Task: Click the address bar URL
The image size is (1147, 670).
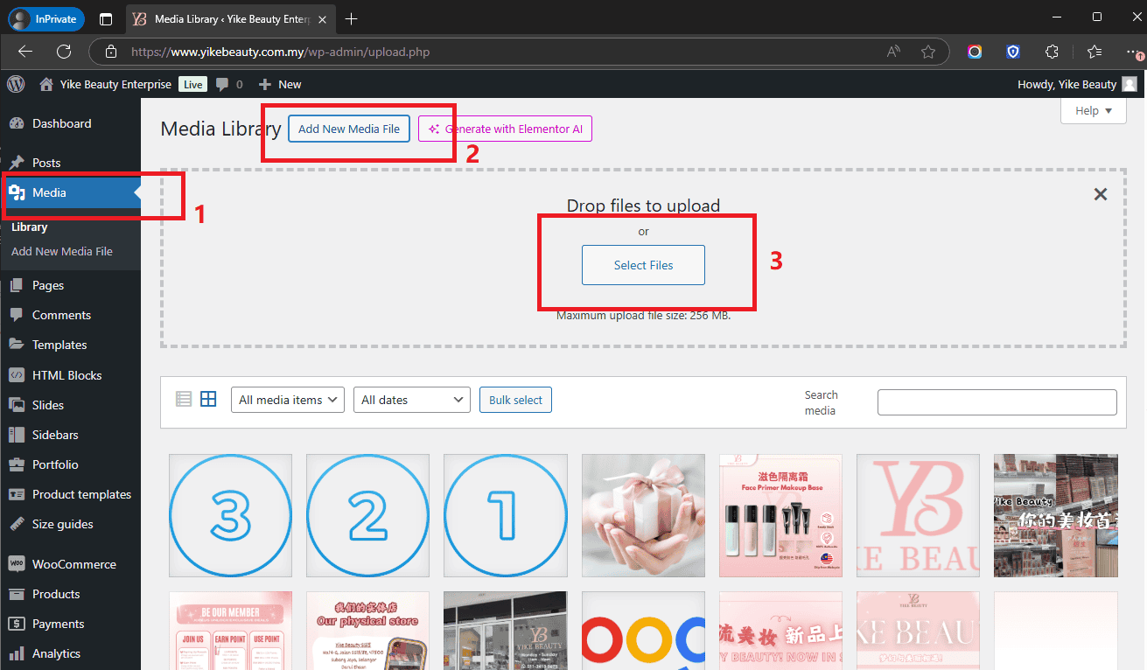Action: pyautogui.click(x=280, y=52)
